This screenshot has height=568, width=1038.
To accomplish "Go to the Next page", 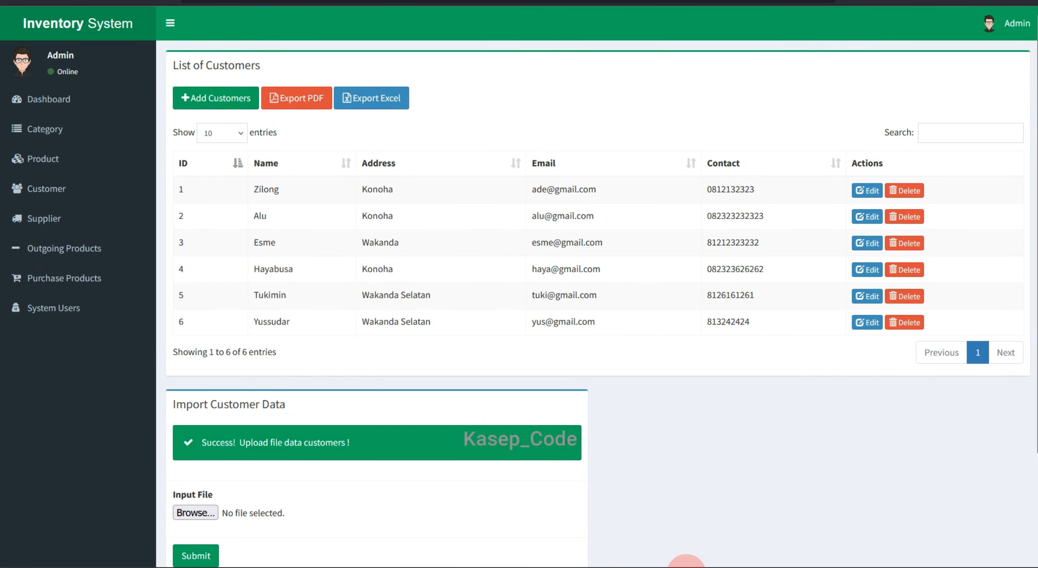I will coord(1006,352).
